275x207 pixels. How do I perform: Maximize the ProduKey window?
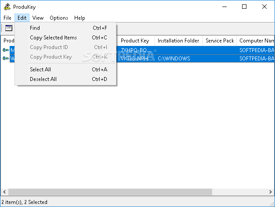click(x=244, y=7)
